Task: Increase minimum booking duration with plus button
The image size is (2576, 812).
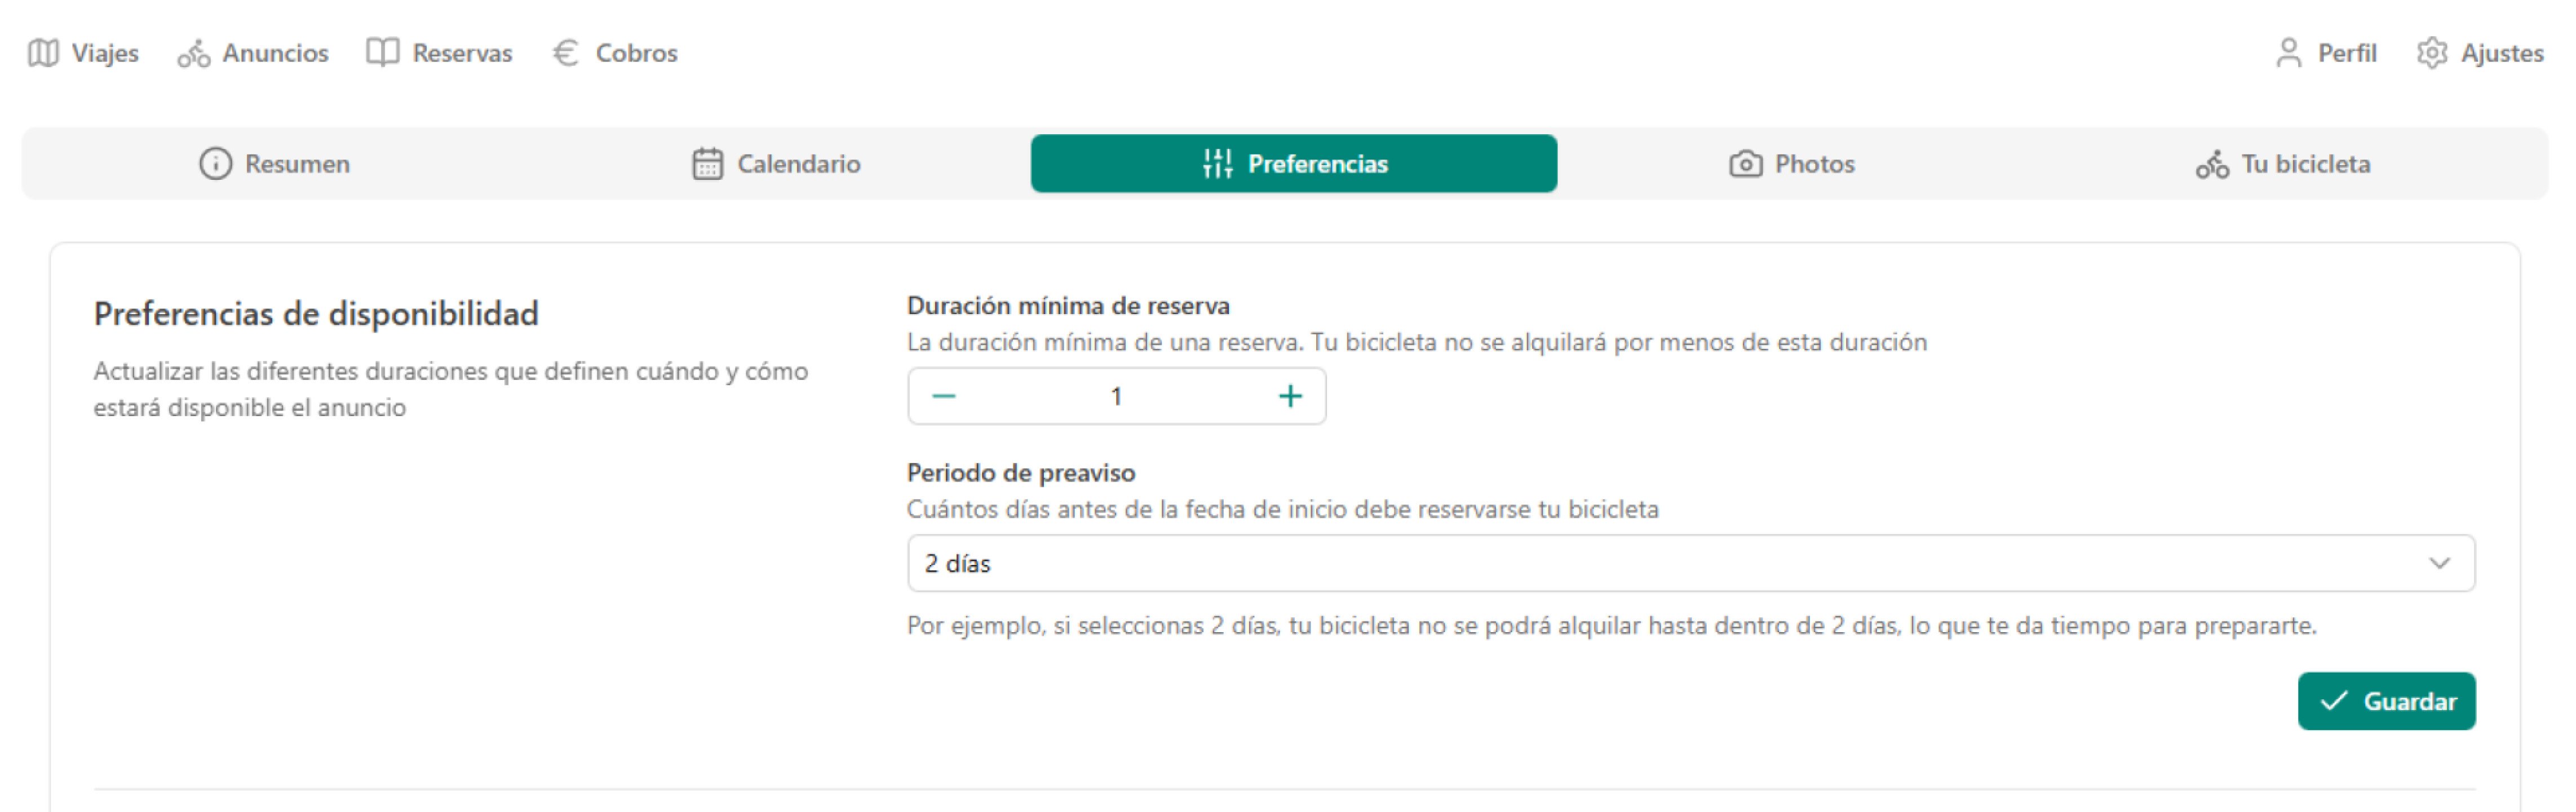Action: click(1290, 396)
